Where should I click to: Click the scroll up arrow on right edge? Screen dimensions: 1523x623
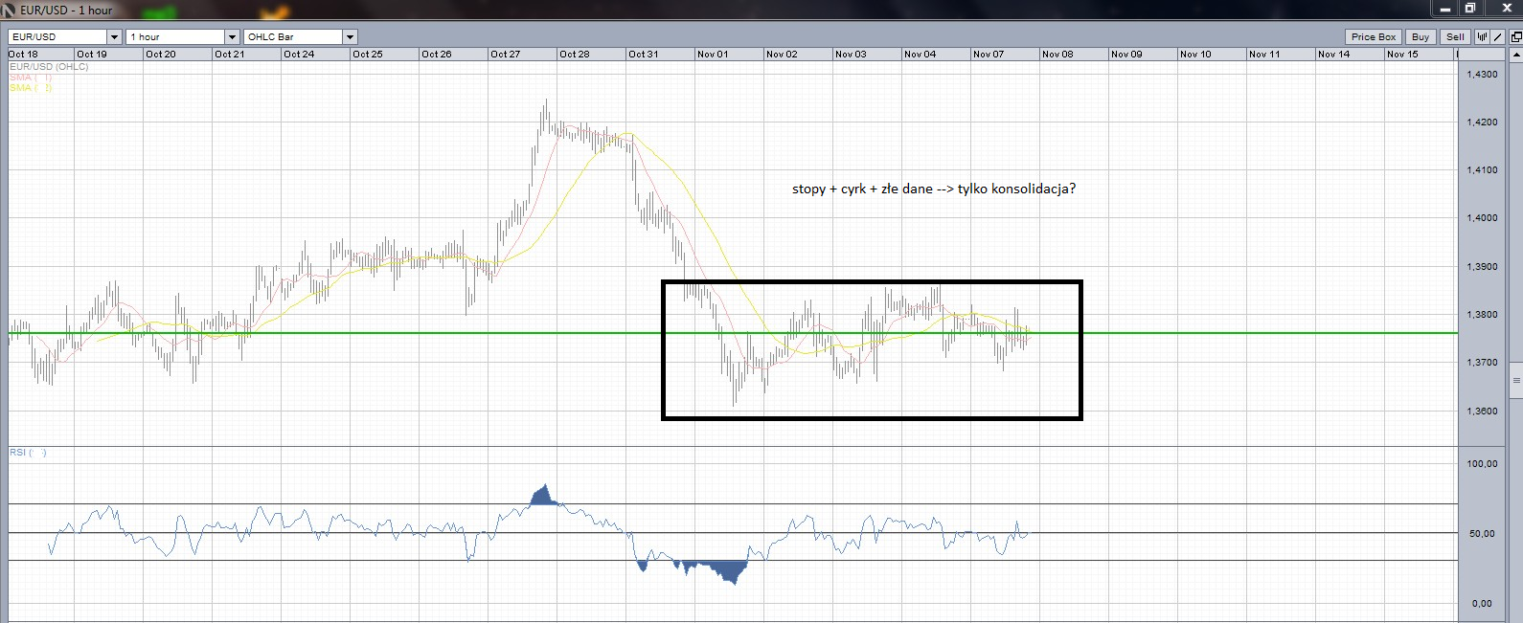point(1516,55)
